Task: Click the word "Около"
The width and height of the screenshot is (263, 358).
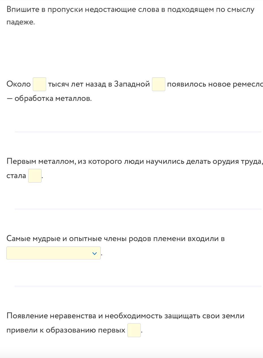Action: point(19,84)
